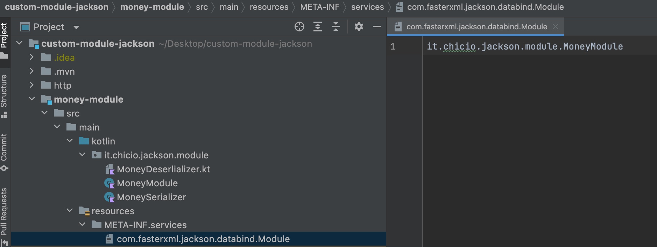Click main in the breadcrumb bar
This screenshot has width=657, height=247.
(x=229, y=7)
